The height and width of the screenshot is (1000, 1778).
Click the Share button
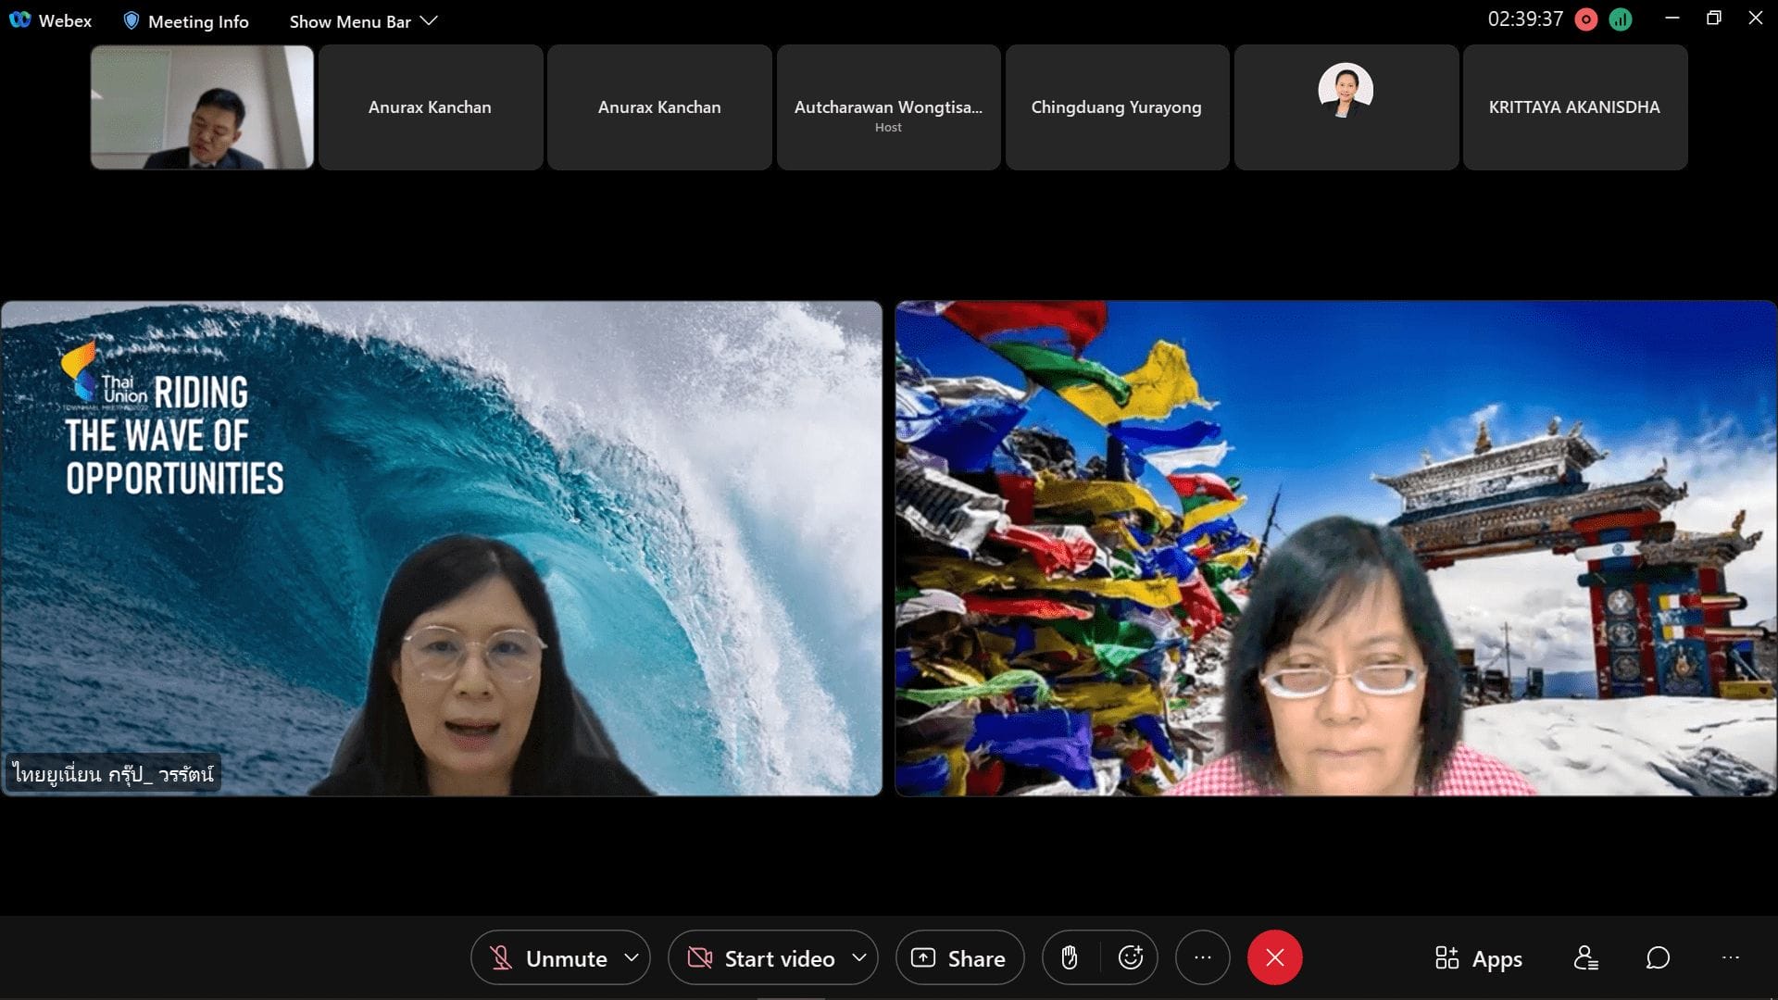click(x=959, y=957)
